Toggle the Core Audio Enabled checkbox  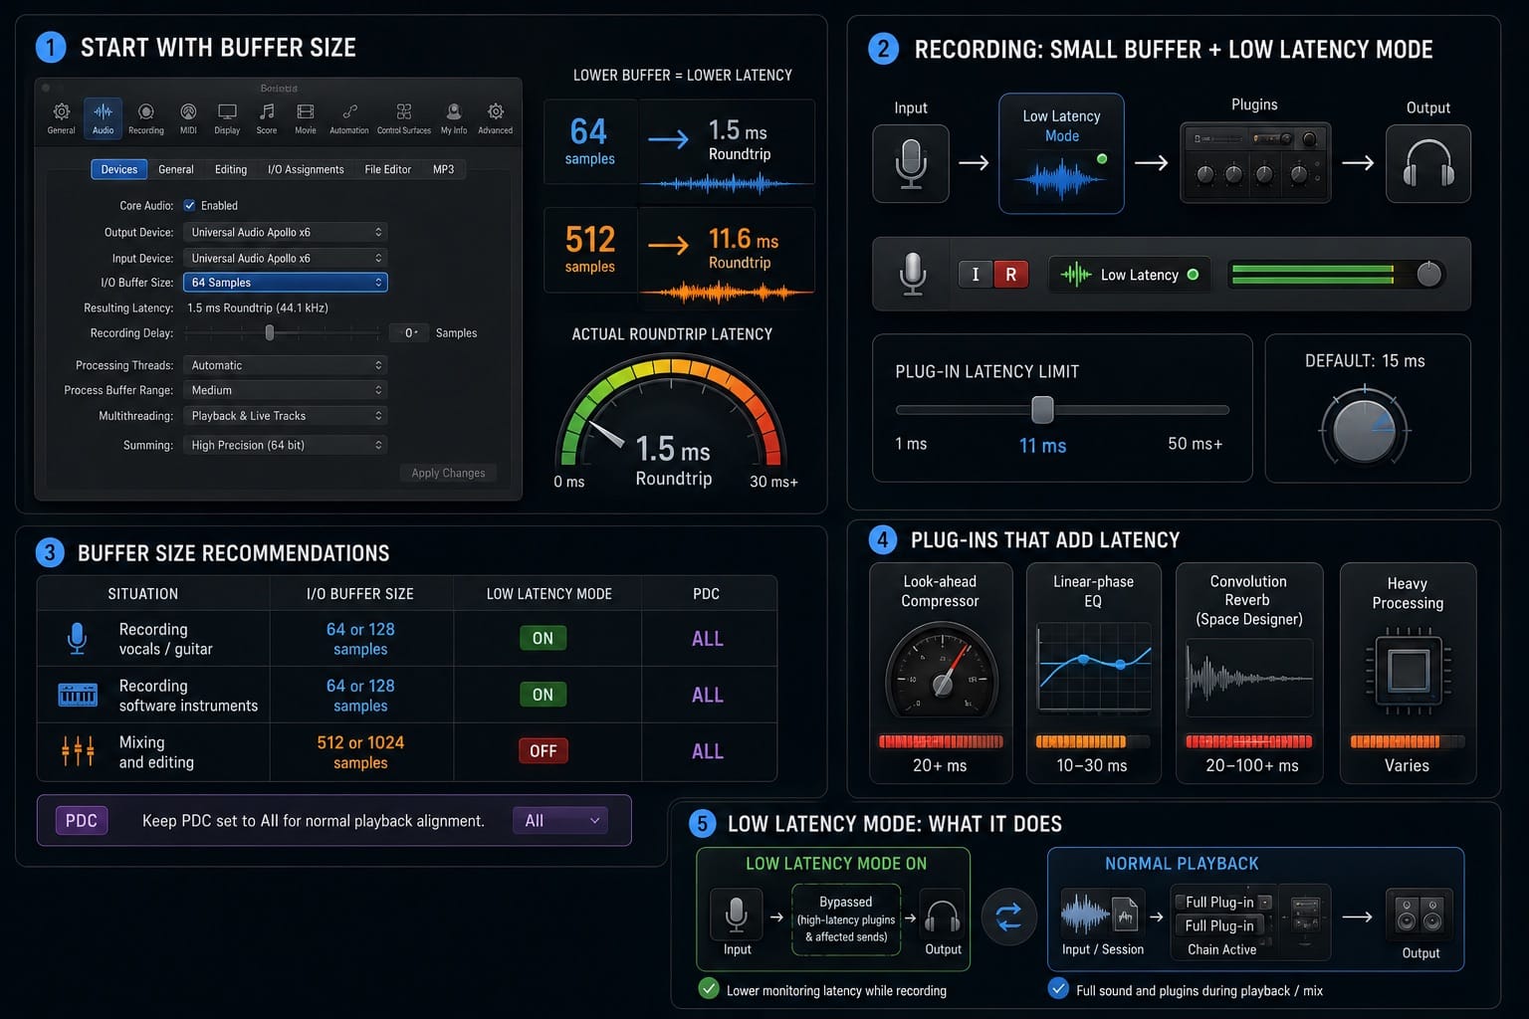pos(189,206)
